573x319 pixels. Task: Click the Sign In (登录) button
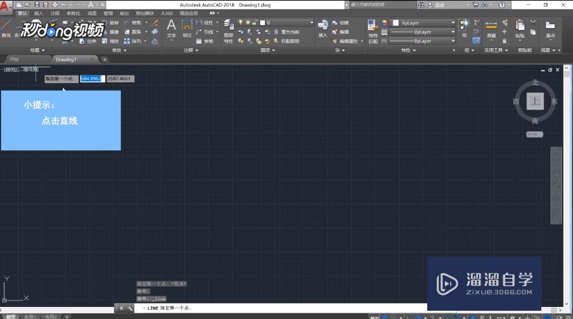[x=437, y=4]
